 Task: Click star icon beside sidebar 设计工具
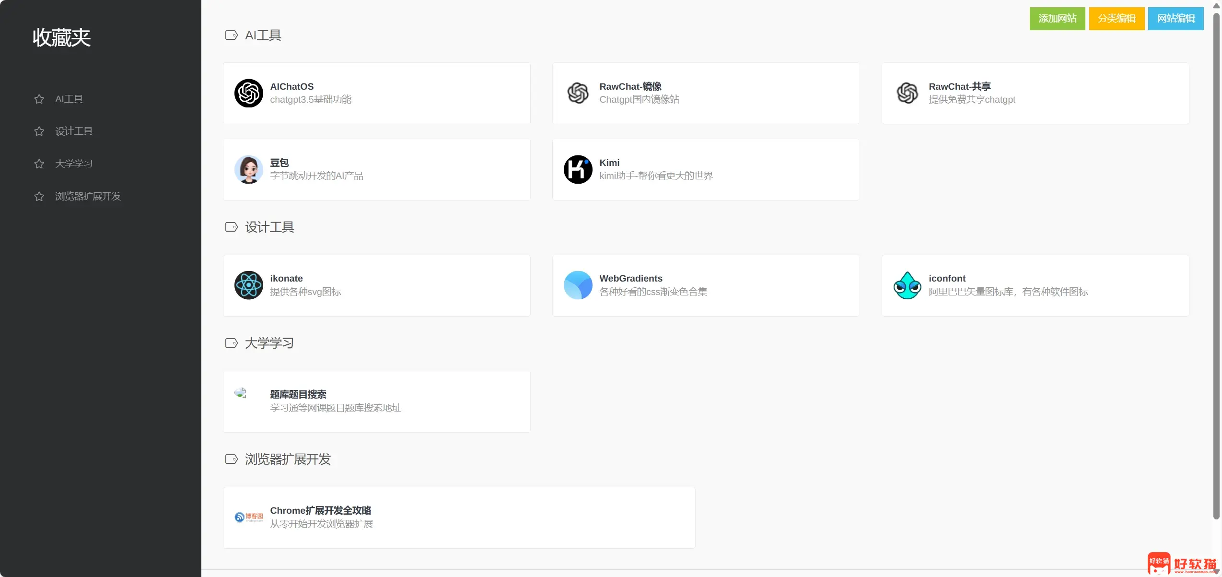click(x=39, y=131)
